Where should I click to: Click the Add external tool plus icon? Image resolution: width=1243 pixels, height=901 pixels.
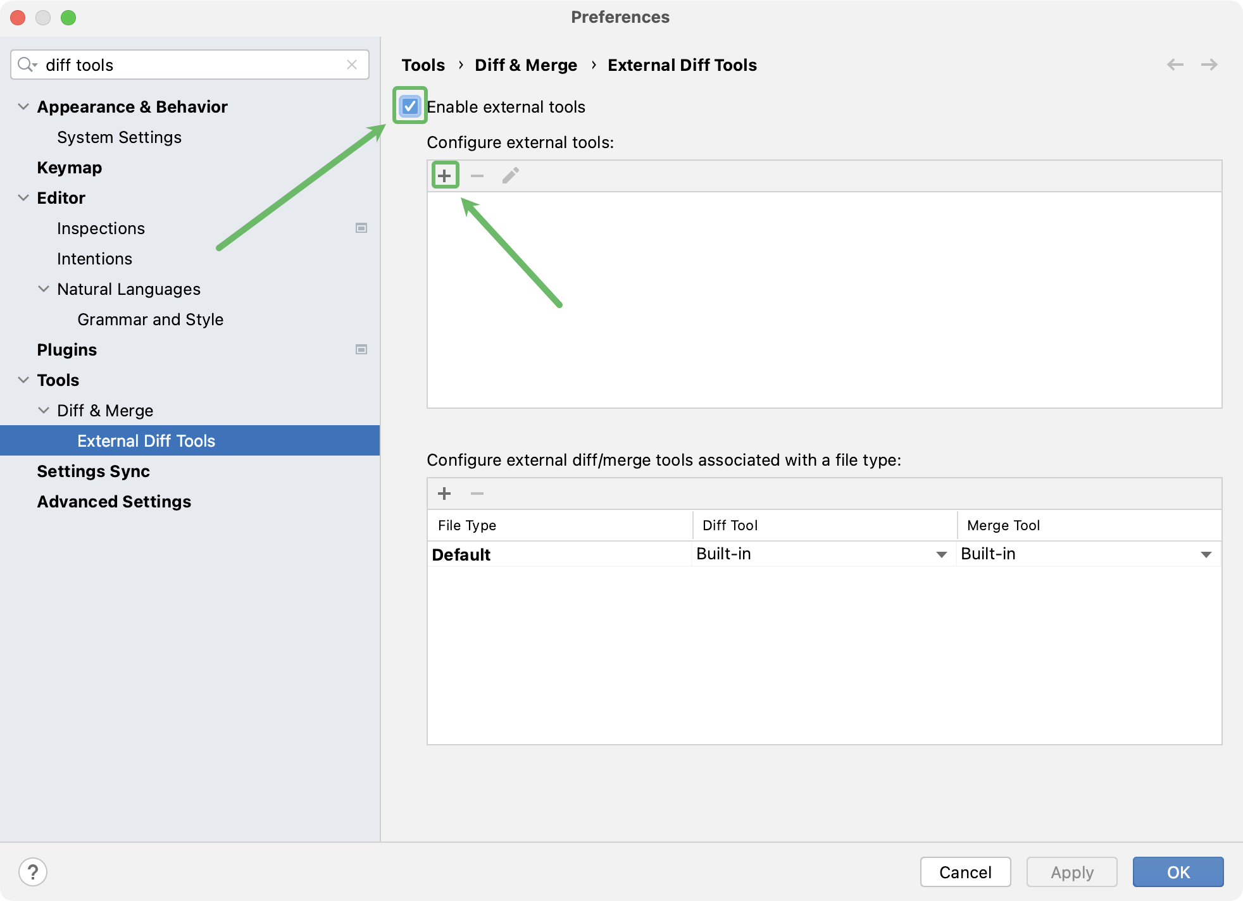click(445, 175)
